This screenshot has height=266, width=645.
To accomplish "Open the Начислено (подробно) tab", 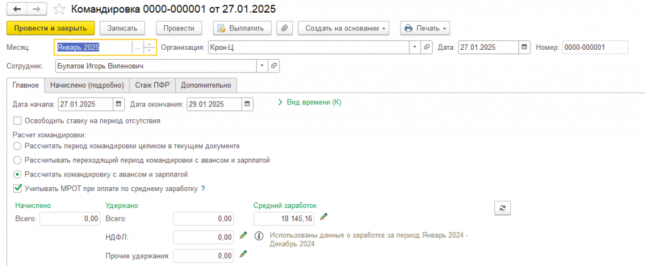I will 87,85.
